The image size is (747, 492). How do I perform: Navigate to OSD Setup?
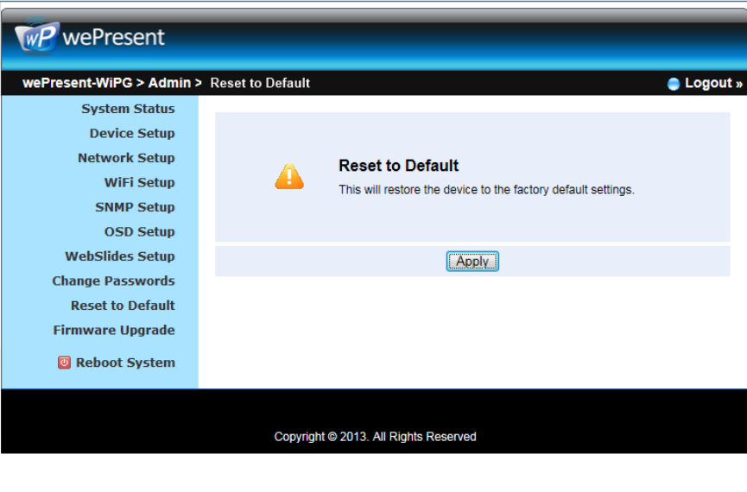tap(140, 231)
